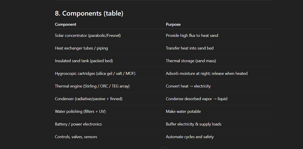Viewport: 303px width, 149px height.
Task: Select the 'Water polishing (filters + UV)' cell
Action: 80,111
